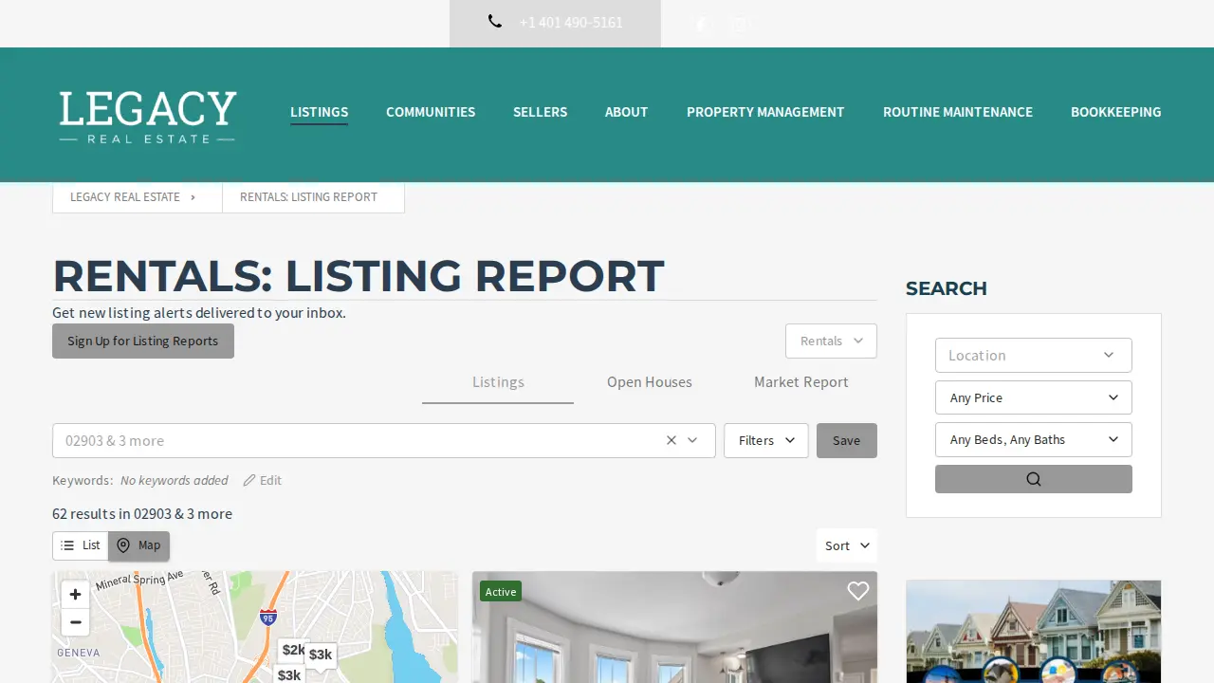
Task: Select the Listings tab
Action: coord(498,382)
